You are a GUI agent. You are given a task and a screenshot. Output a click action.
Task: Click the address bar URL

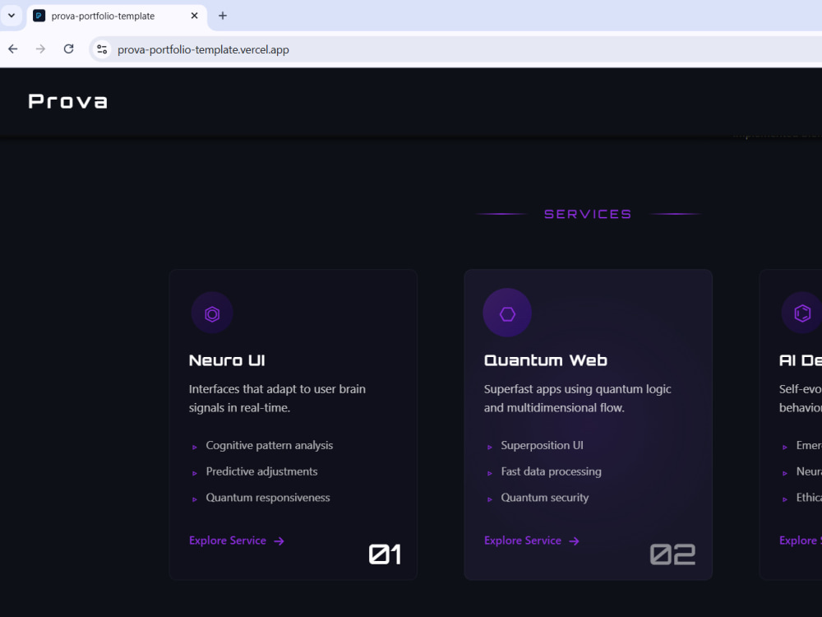point(203,50)
